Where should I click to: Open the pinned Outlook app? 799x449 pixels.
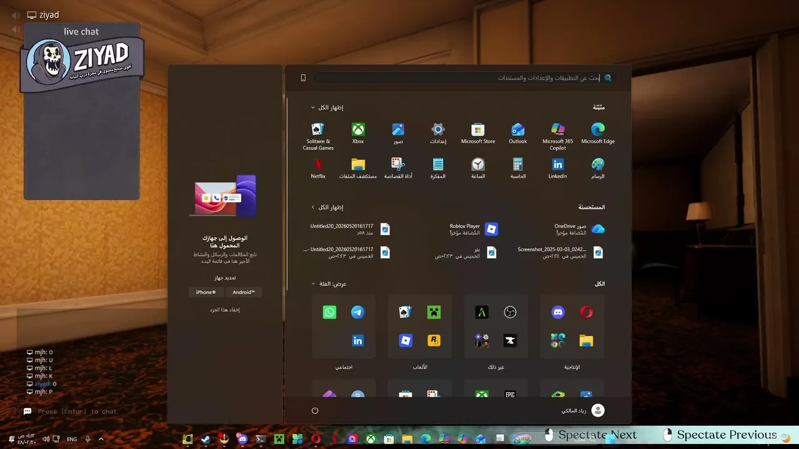pos(517,133)
